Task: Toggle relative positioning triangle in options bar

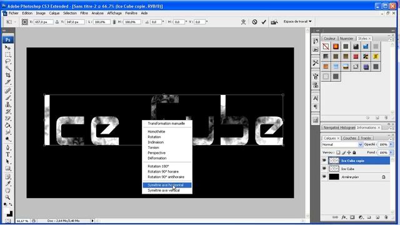Action: (57, 22)
